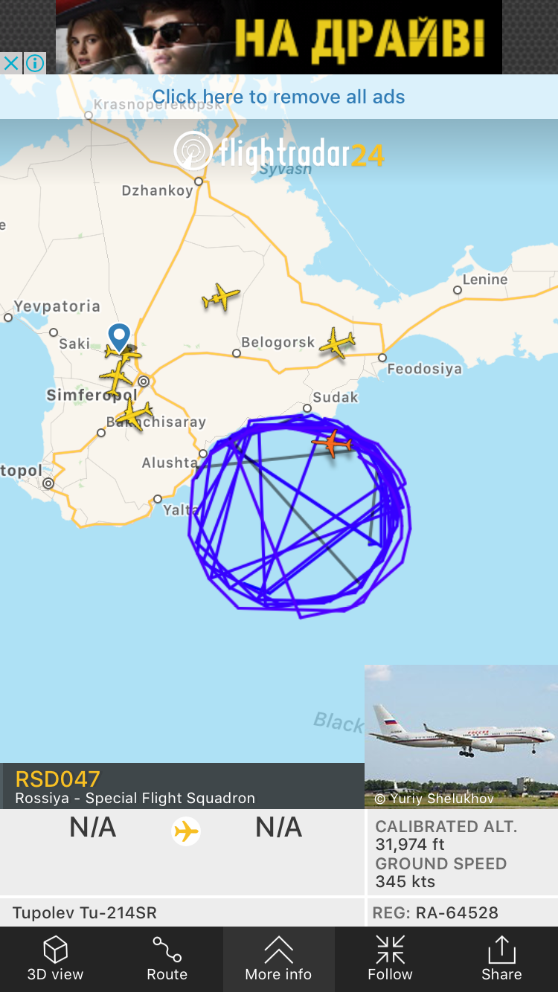
Task: Tap the blue location pin near Saki
Action: (119, 338)
